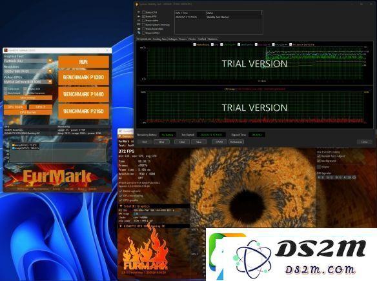The height and width of the screenshot is (281, 377).
Task: Toggle the Motherboard graph legend checkbox
Action: pyautogui.click(x=194, y=44)
